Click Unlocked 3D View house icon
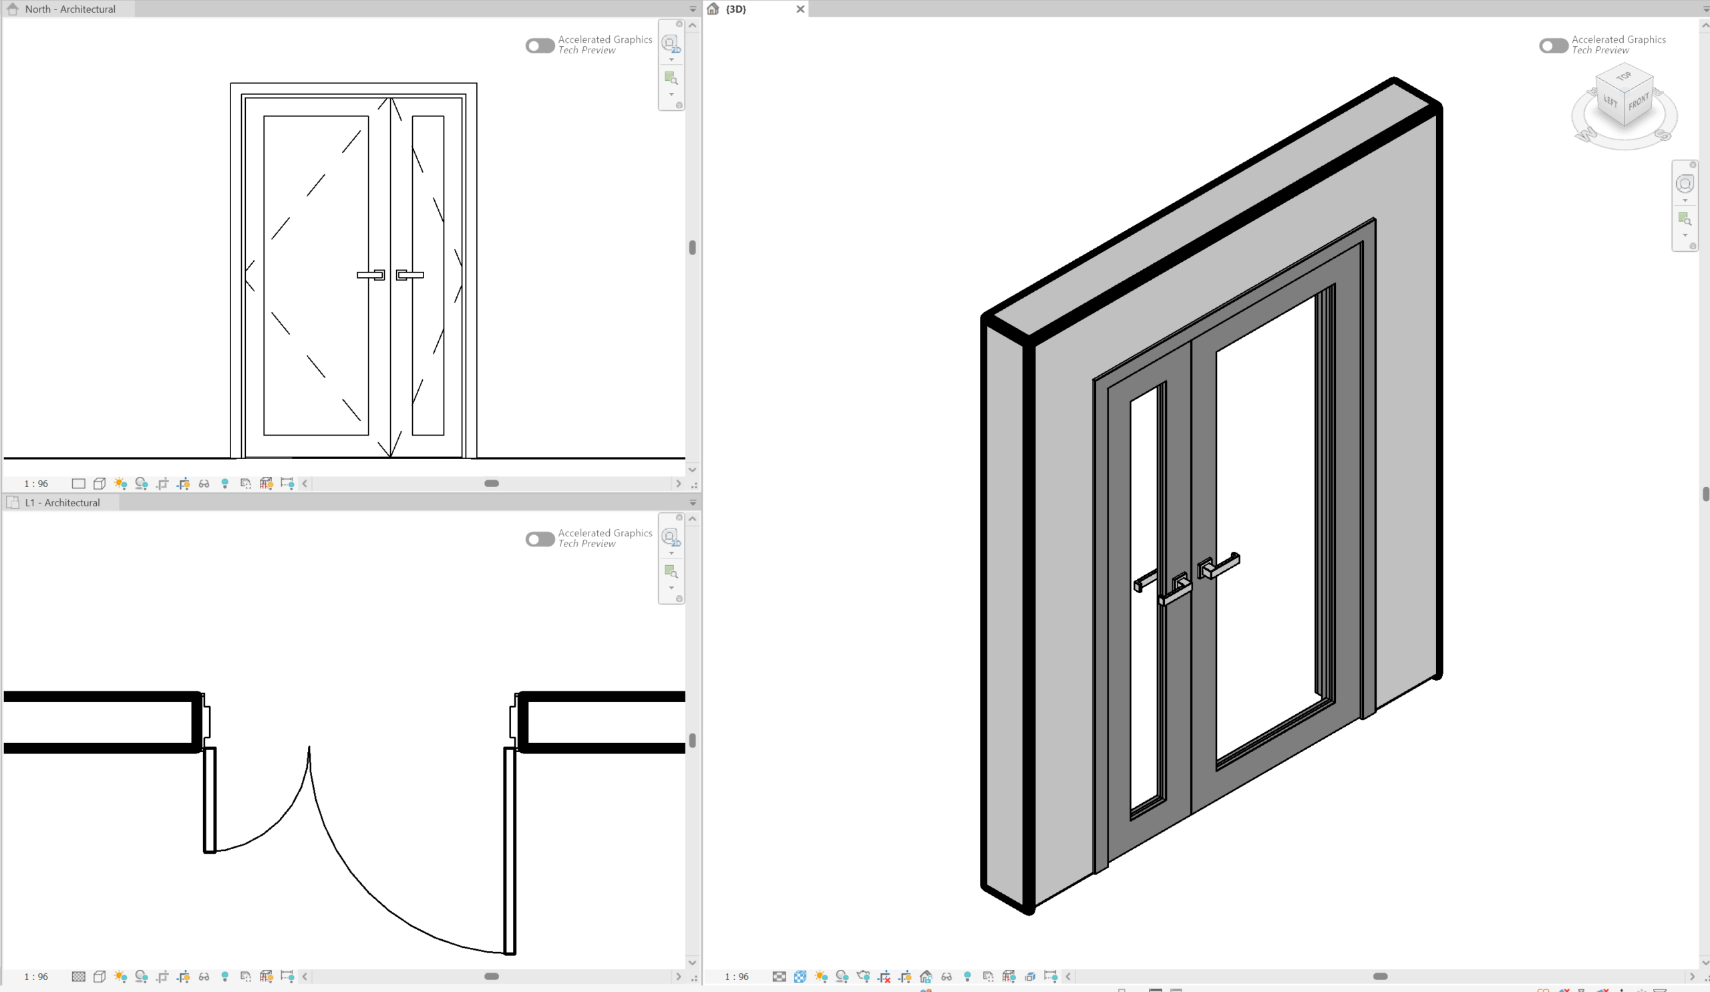 click(926, 977)
